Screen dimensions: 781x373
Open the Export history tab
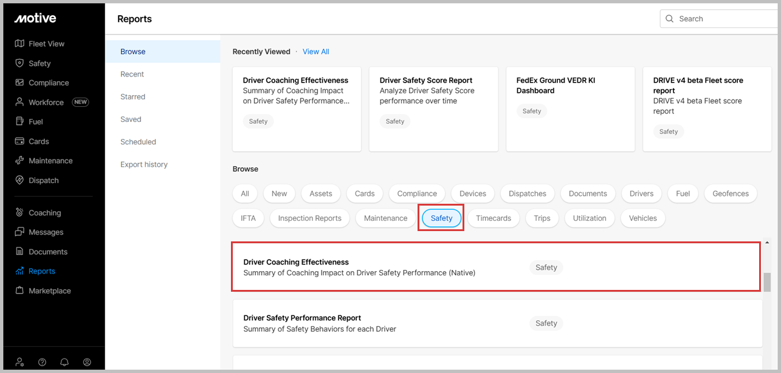pyautogui.click(x=143, y=164)
